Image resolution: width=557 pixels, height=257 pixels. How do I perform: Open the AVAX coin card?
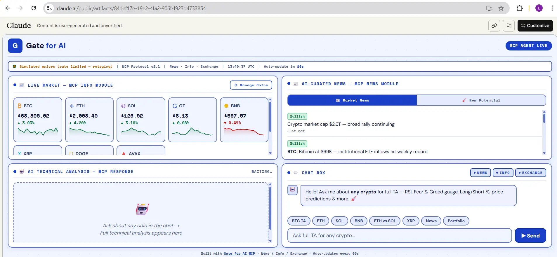coord(141,150)
